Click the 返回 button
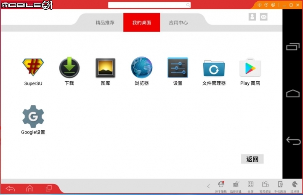The width and height of the screenshot is (303, 195). pos(252,159)
